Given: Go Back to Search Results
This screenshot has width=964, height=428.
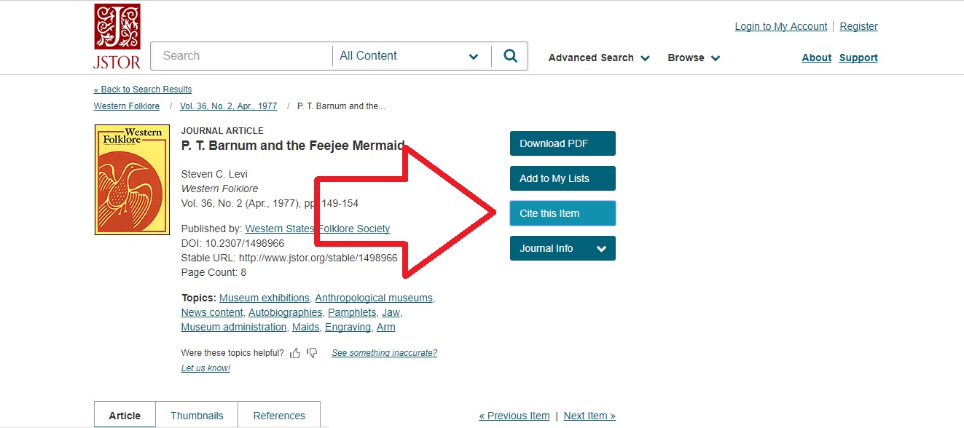Looking at the screenshot, I should (x=143, y=90).
